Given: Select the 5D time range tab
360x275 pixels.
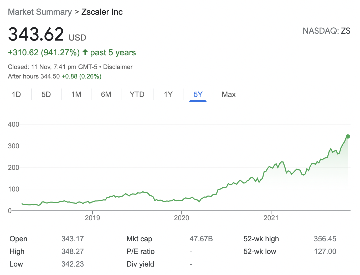Looking at the screenshot, I should (46, 94).
